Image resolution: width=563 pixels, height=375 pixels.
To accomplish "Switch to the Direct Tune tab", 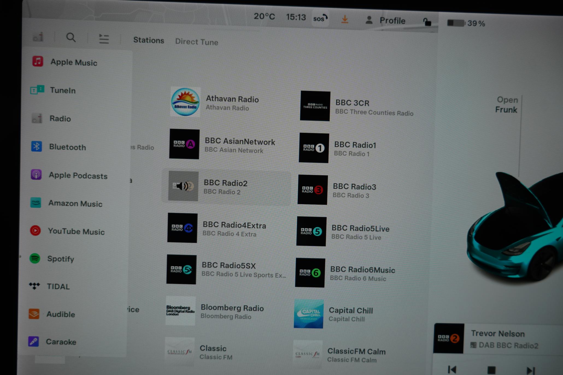I will click(197, 42).
